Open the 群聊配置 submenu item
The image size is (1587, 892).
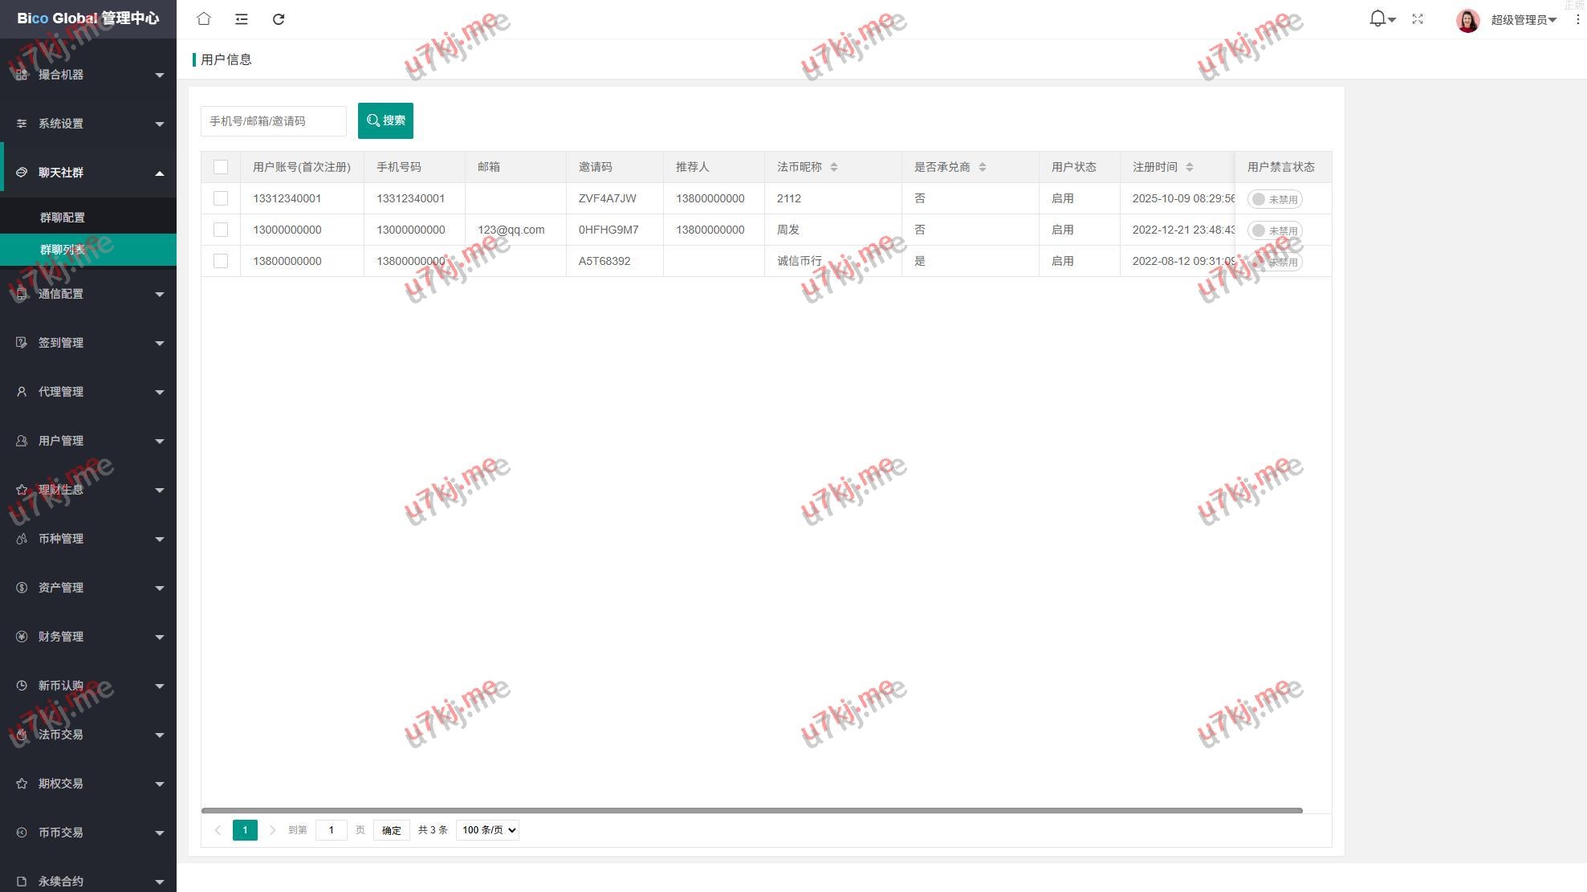(x=63, y=218)
